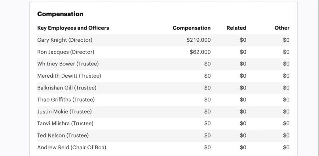Click the $219,000 compensation value
The height and width of the screenshot is (156, 319).
click(198, 40)
